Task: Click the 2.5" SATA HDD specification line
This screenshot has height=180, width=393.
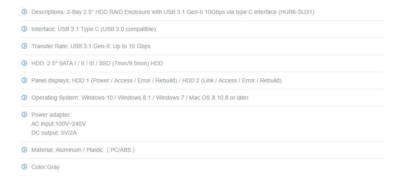Action: (x=97, y=64)
